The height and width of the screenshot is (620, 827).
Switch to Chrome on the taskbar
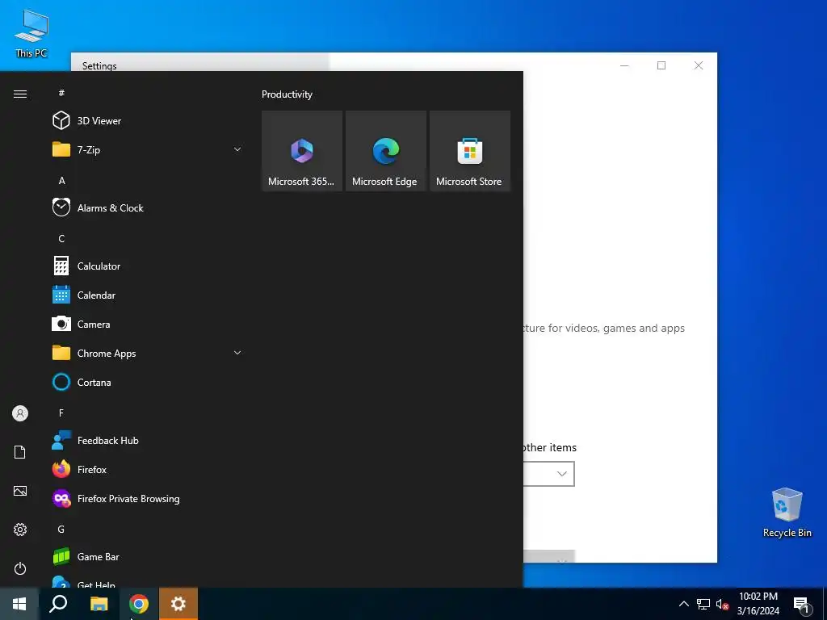point(139,604)
